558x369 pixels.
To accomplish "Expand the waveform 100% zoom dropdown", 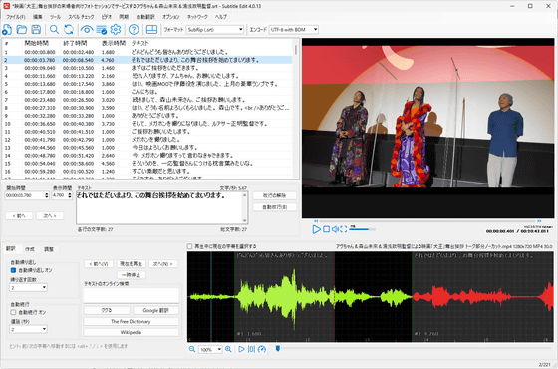I will (210, 349).
